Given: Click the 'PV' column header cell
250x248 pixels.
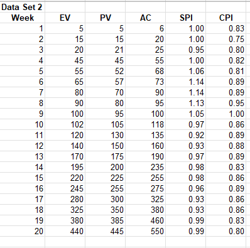Looking at the screenshot, I should point(105,18).
